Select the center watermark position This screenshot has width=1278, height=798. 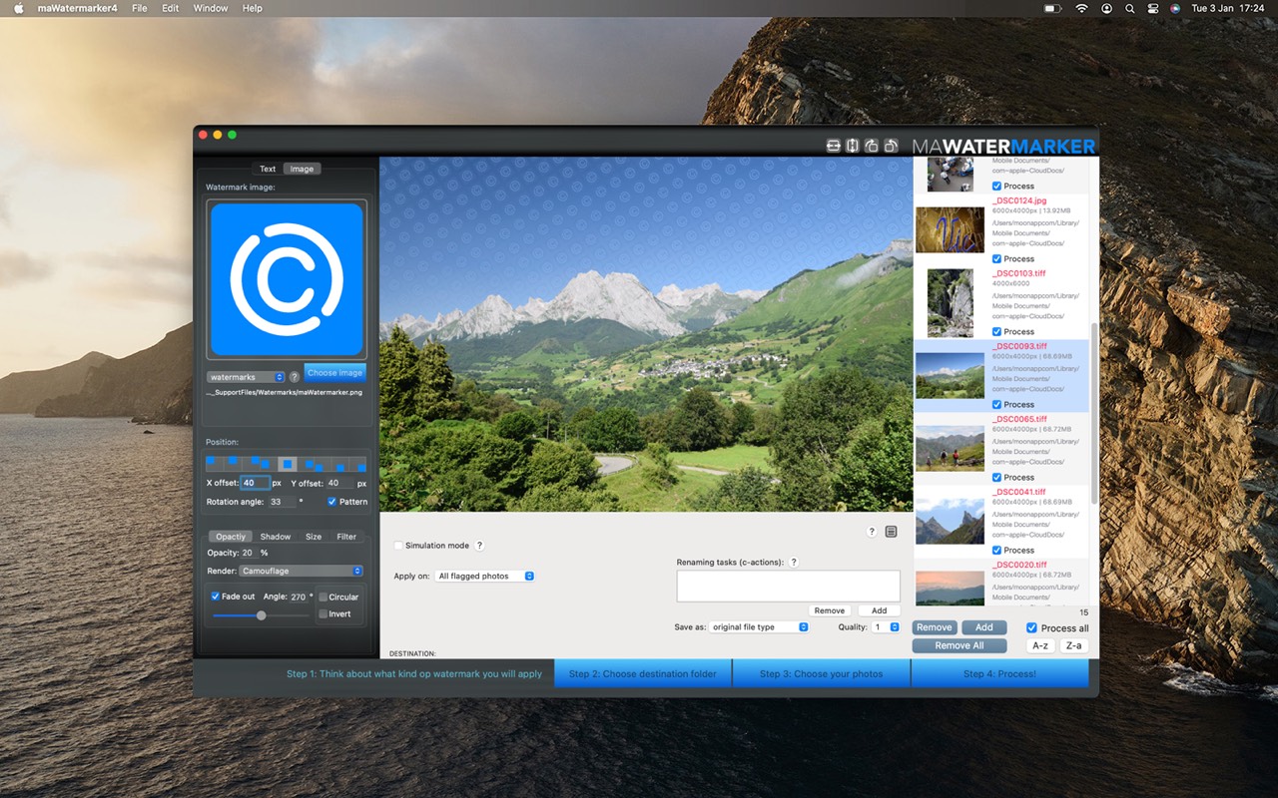coord(287,463)
